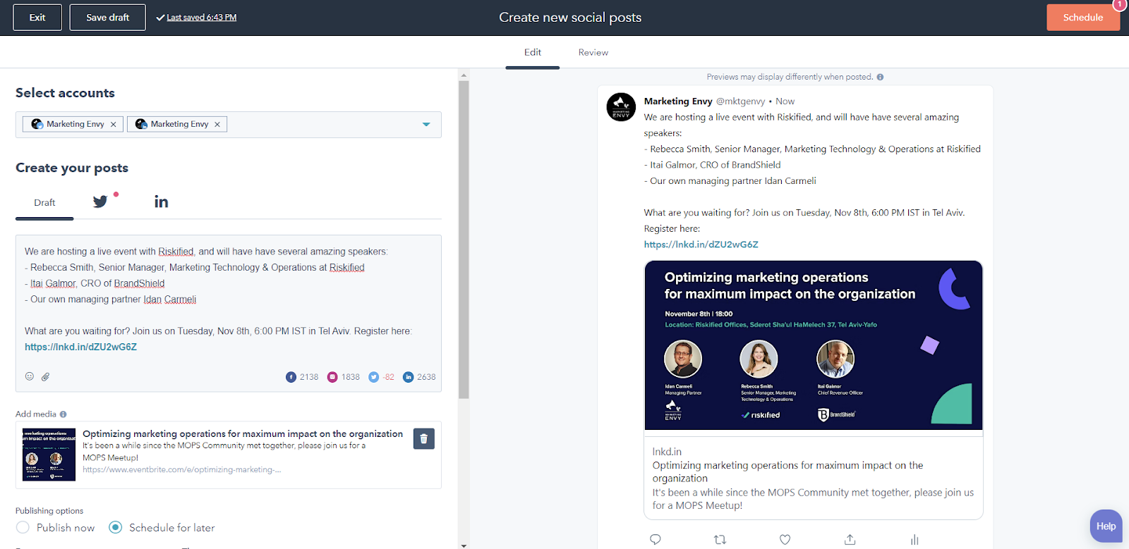The width and height of the screenshot is (1129, 549).
Task: Remove first Marketing Envy account chip
Action: (113, 124)
